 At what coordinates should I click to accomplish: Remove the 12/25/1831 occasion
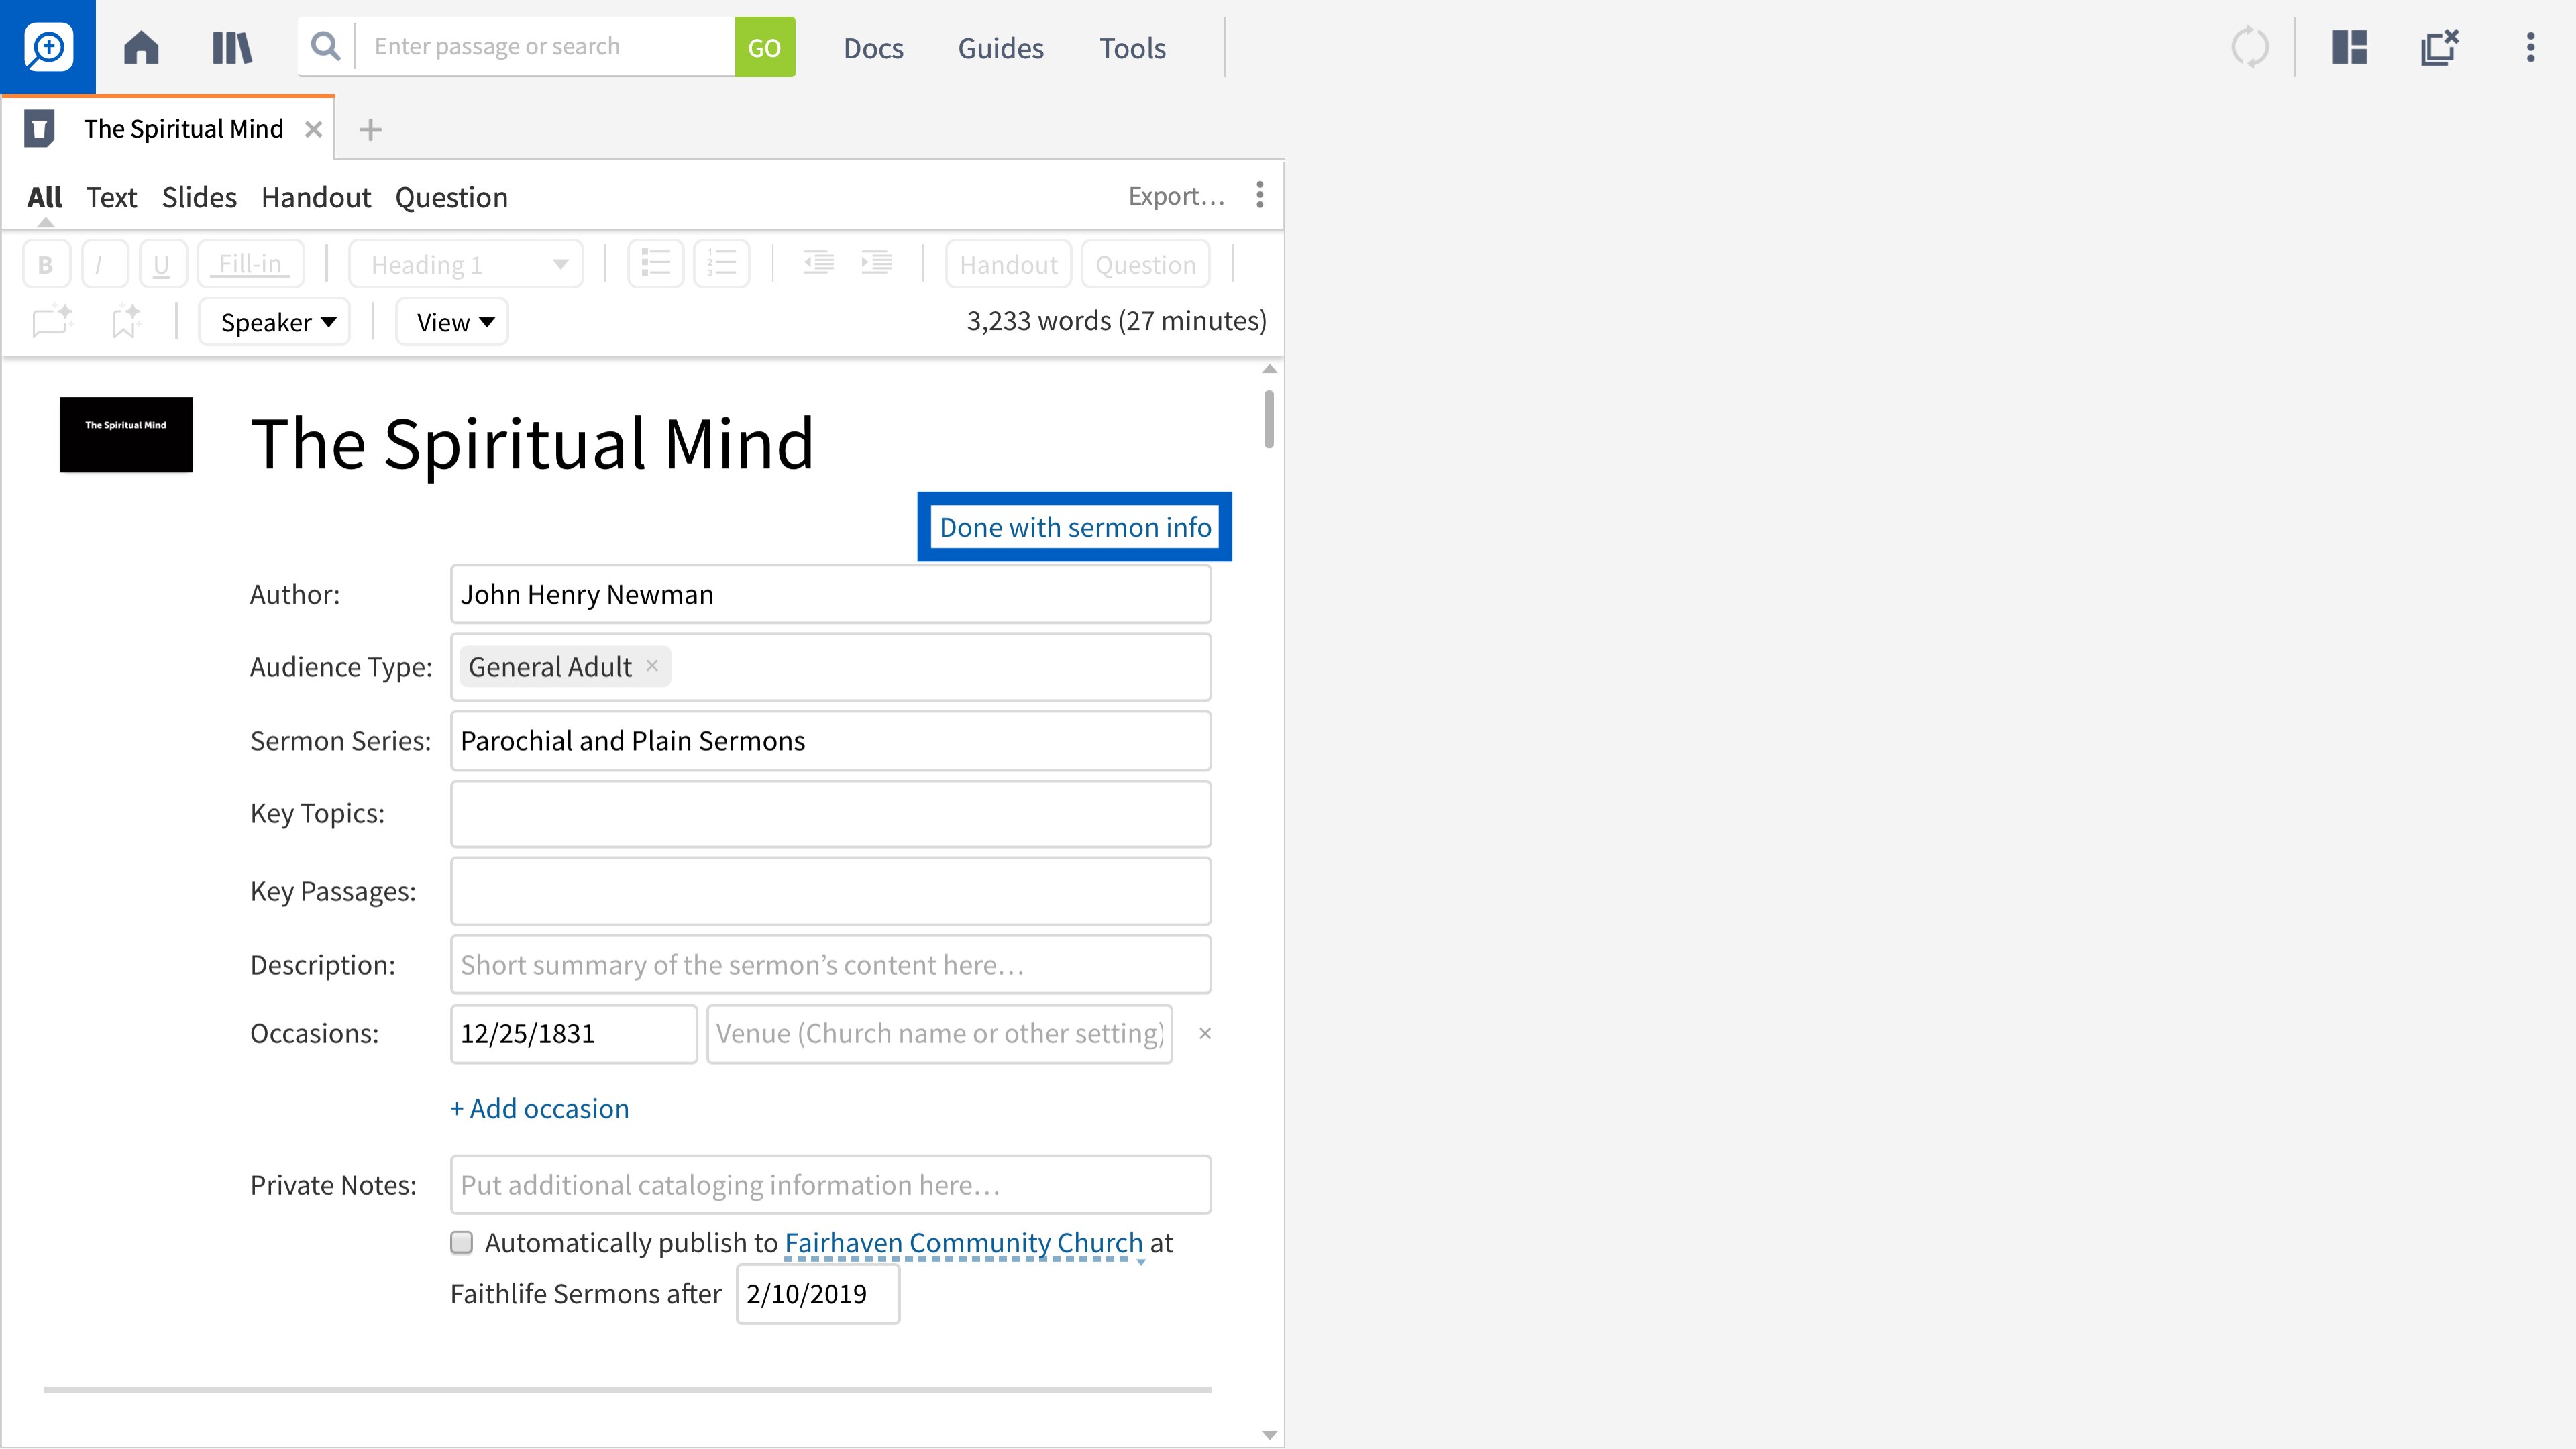1205,1034
